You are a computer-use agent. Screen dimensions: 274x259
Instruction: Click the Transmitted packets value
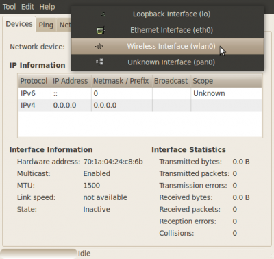(235, 173)
